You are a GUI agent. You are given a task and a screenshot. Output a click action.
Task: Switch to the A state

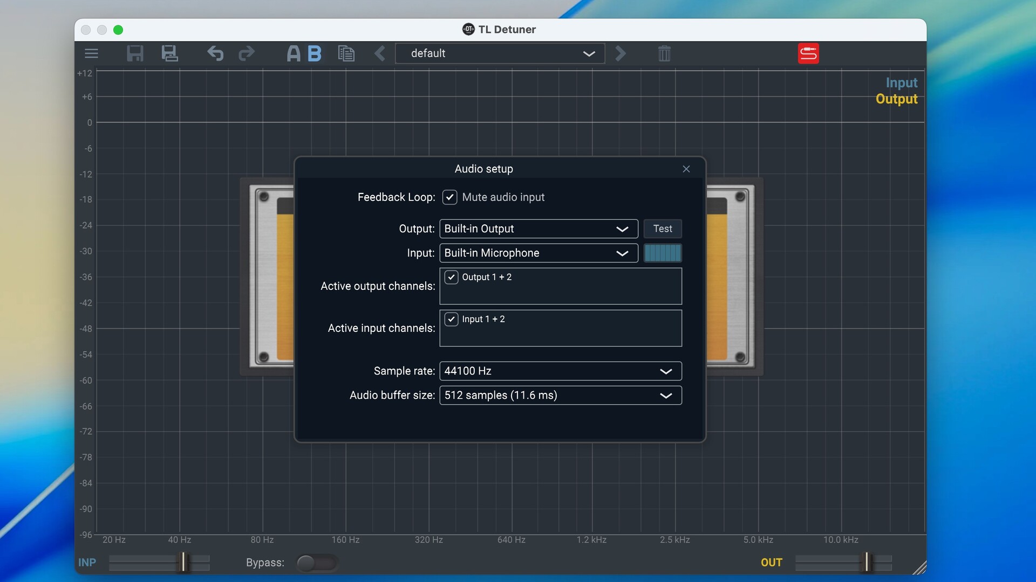click(x=294, y=53)
